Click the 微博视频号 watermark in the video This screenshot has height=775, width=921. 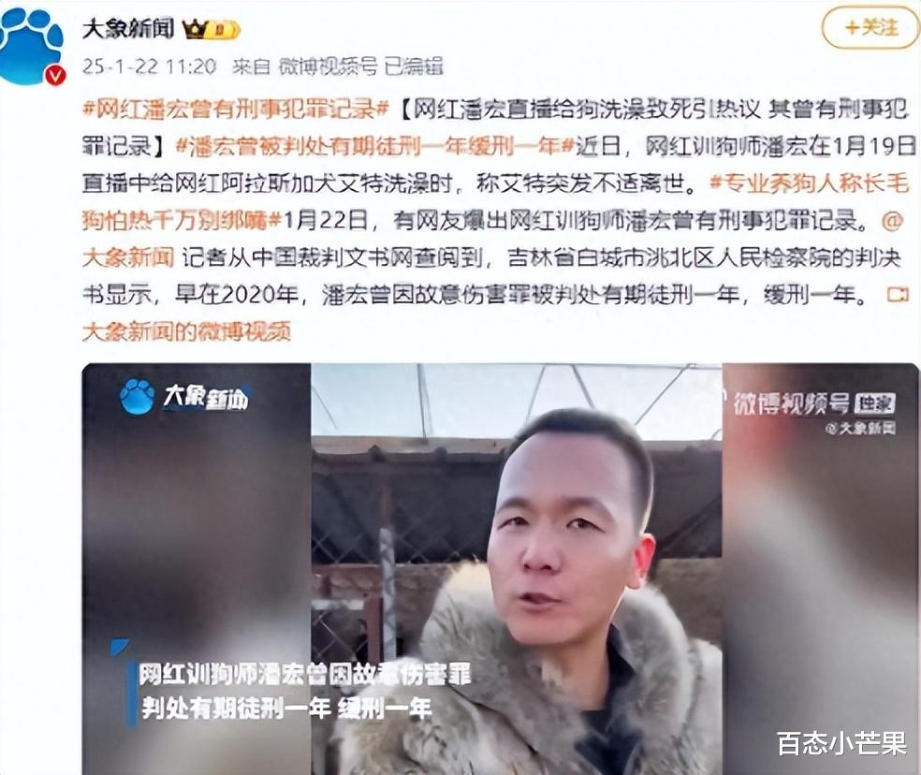click(791, 403)
